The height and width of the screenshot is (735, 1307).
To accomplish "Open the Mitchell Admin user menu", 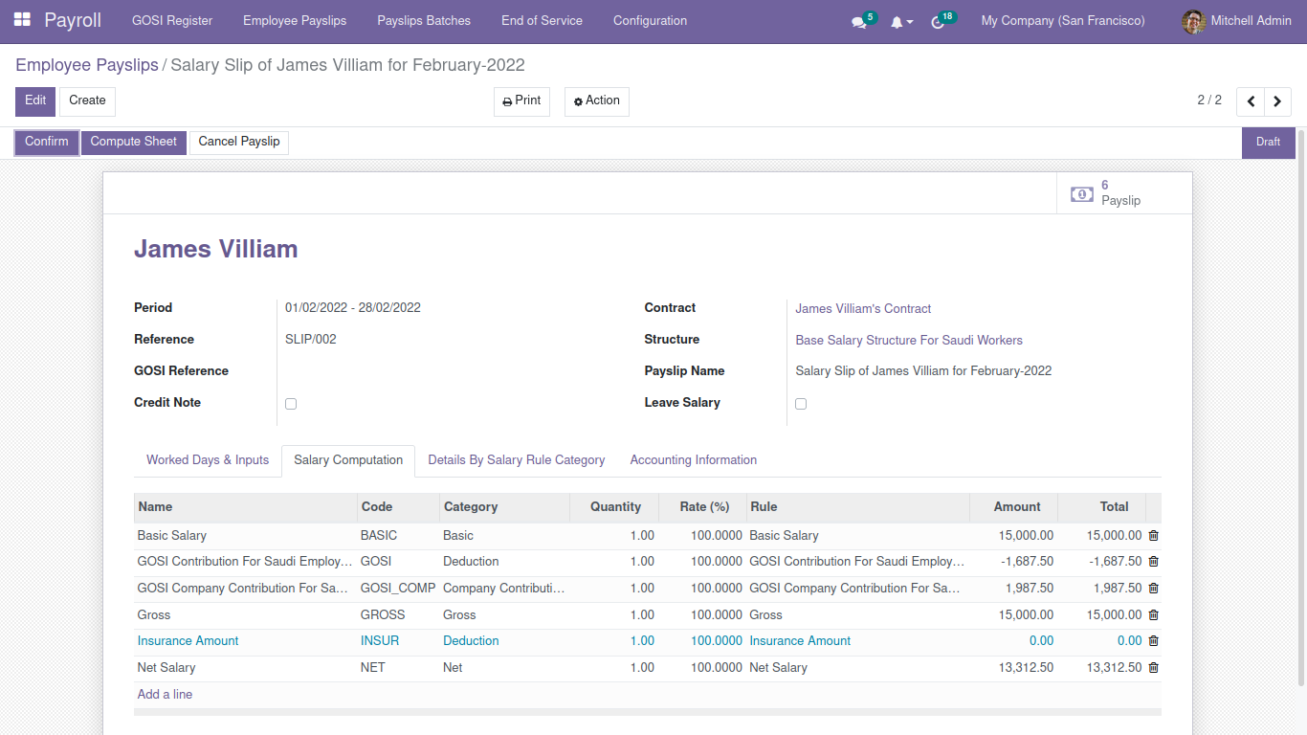I will click(1252, 20).
